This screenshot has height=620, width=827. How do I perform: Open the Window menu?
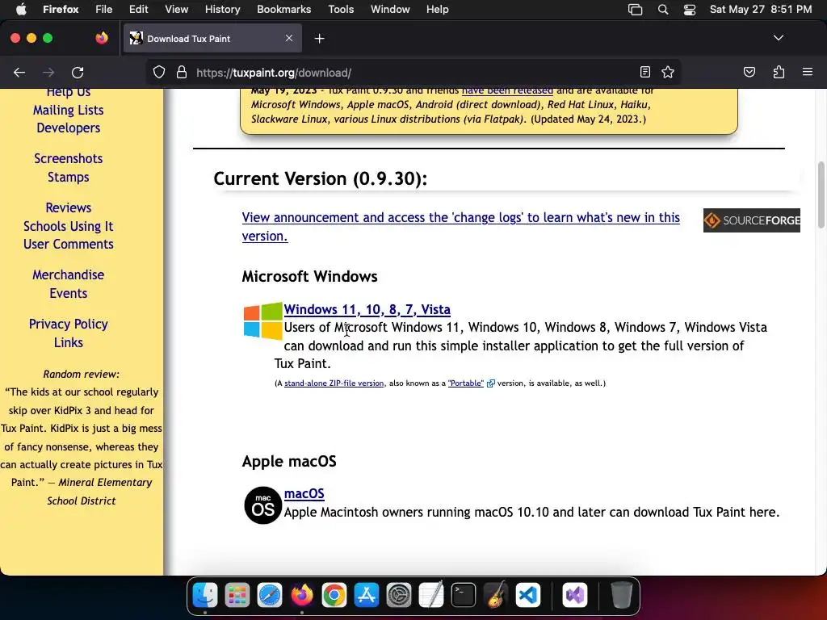point(390,10)
